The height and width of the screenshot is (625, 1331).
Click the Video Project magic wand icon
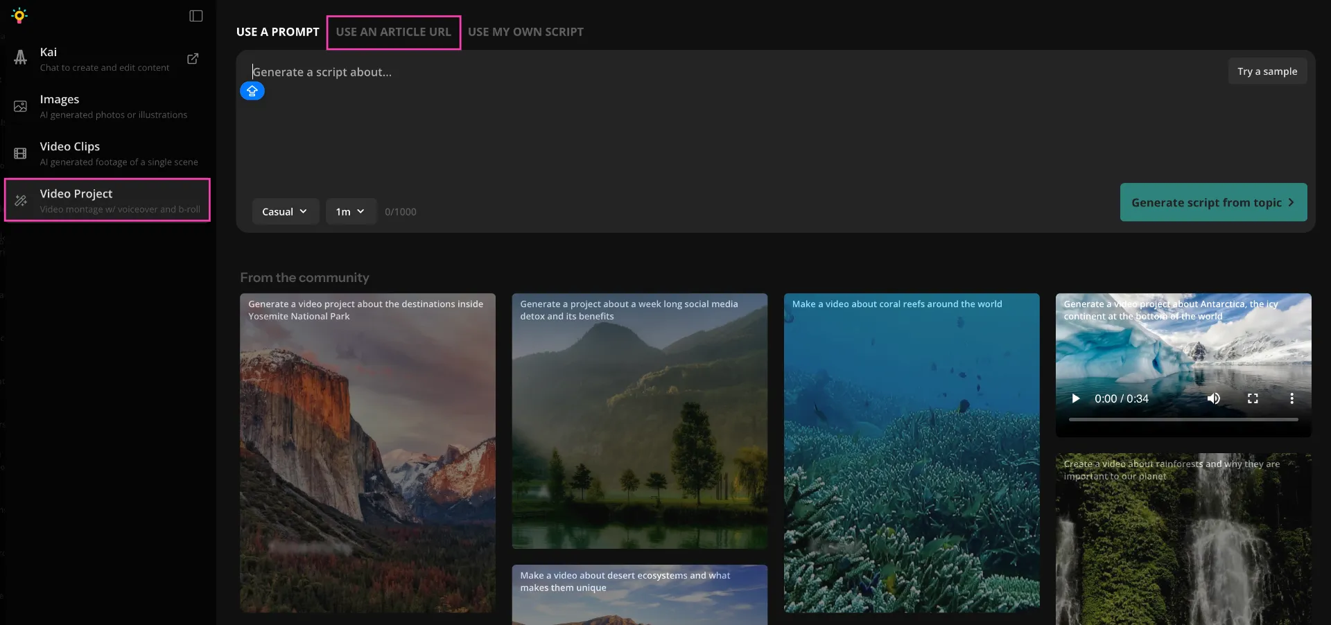(x=21, y=200)
